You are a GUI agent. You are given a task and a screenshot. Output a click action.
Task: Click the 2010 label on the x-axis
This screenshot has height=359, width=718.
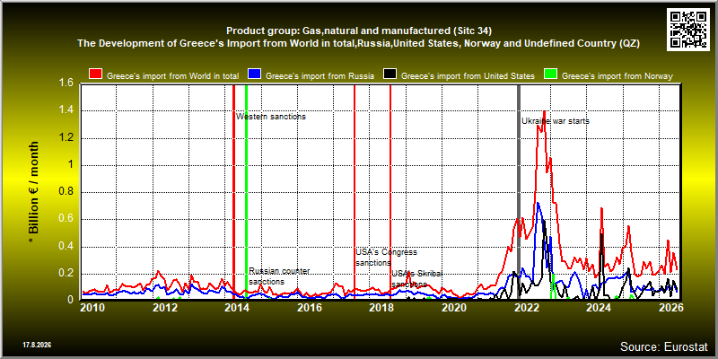click(x=92, y=307)
